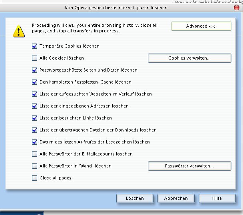The image size is (243, 215).
Task: Cancel with the Abbrechen button
Action: coord(176,198)
